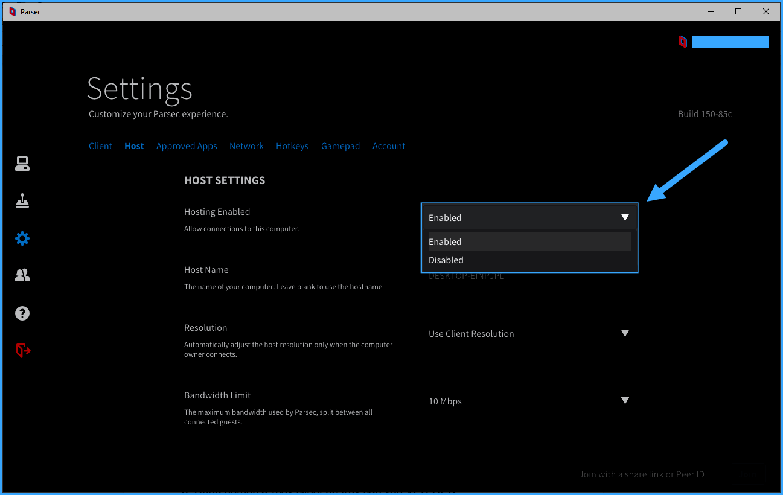Switch to the Gamepad tab
The height and width of the screenshot is (495, 783).
340,146
